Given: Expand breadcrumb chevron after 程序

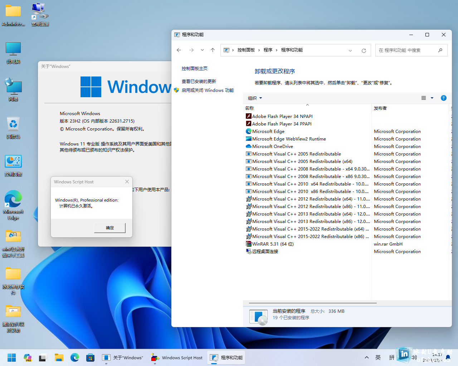Looking at the screenshot, I should (x=277, y=50).
